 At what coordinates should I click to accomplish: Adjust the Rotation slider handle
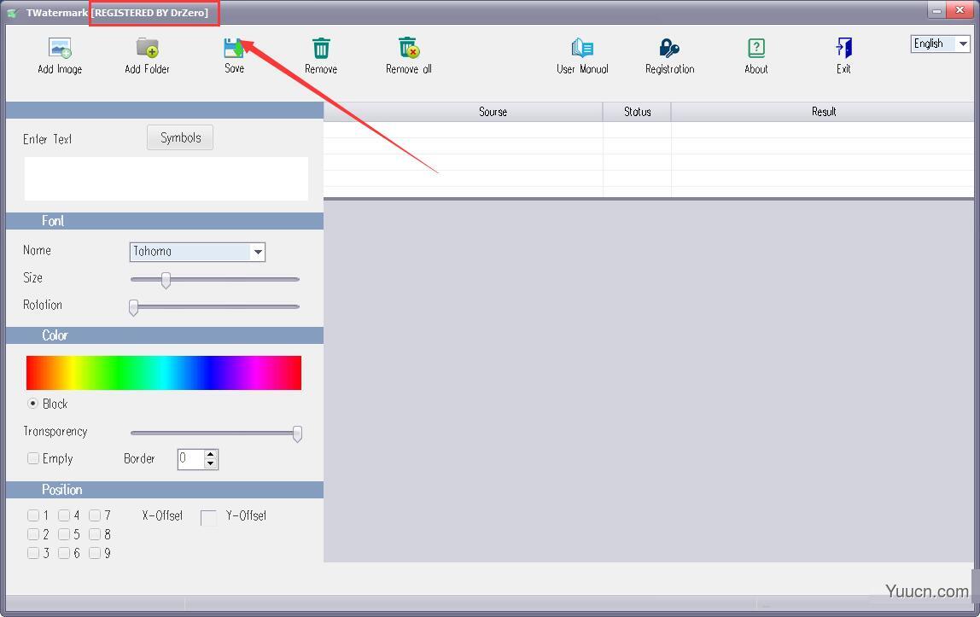pos(133,307)
